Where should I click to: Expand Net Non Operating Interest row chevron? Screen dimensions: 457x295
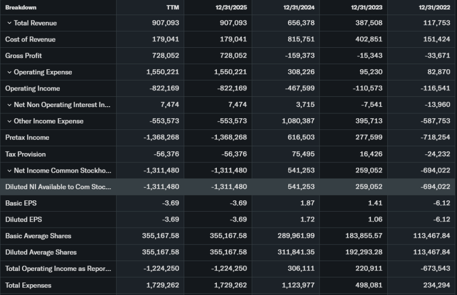[x=9, y=105]
